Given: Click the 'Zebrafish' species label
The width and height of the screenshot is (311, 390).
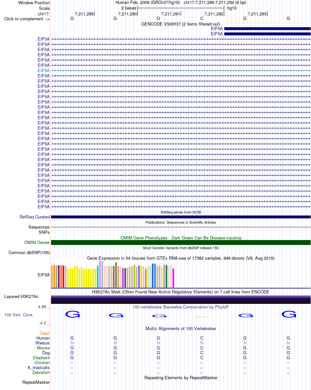Looking at the screenshot, I should (x=41, y=372).
